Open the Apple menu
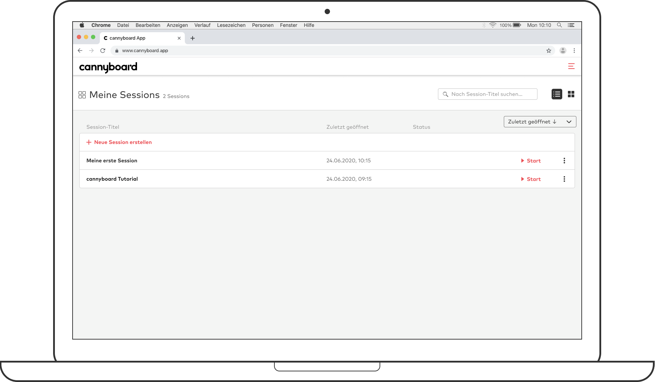Image resolution: width=655 pixels, height=382 pixels. 82,25
